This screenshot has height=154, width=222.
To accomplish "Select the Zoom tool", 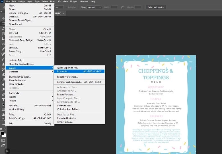I will click(x=3, y=119).
